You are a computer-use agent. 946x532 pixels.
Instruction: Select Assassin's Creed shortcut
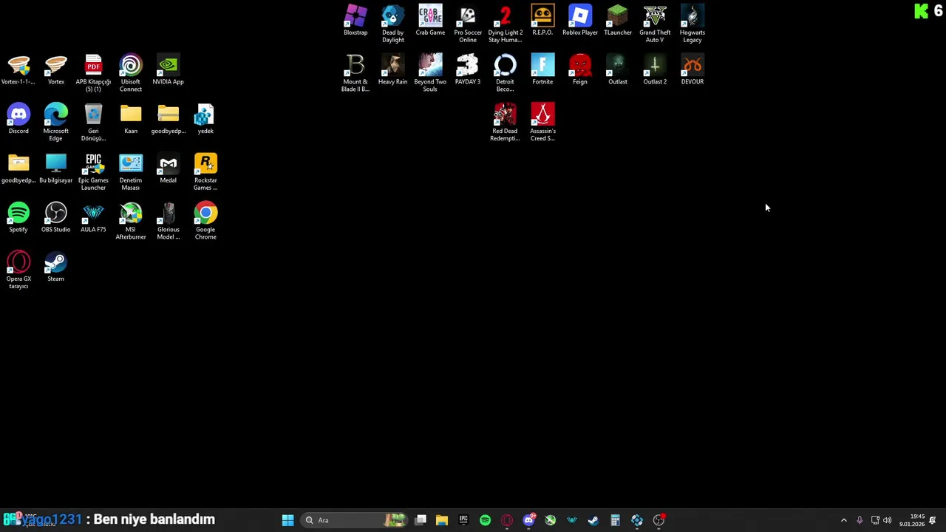pos(542,122)
